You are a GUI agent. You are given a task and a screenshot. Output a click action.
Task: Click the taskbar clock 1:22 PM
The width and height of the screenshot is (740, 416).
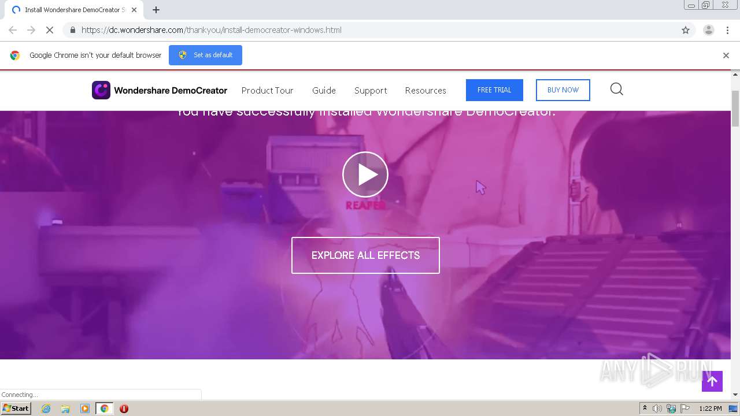711,408
